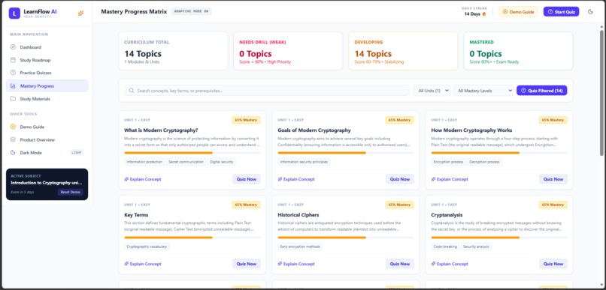This screenshot has width=606, height=290.
Task: Click the page vertical scrollbar
Action: pyautogui.click(x=601, y=92)
